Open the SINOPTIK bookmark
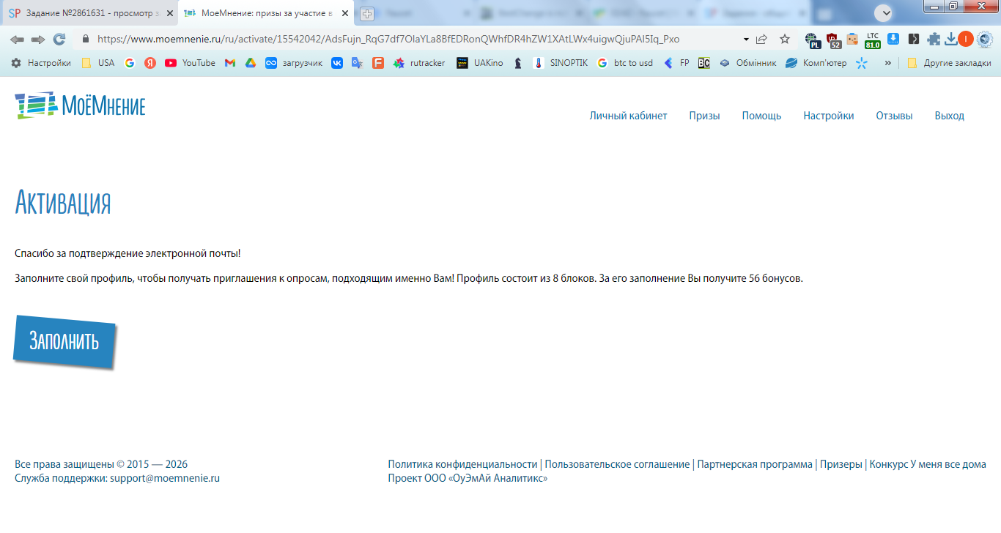1001x533 pixels. click(561, 63)
